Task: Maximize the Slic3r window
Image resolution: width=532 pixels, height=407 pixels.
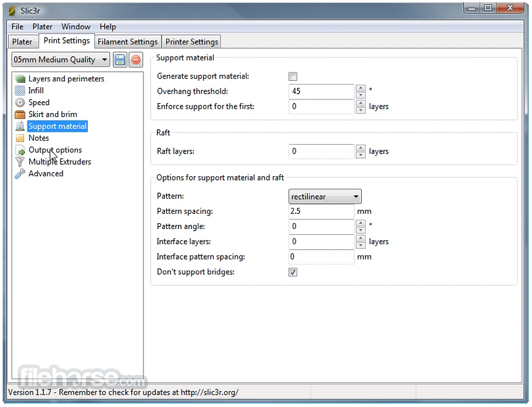Action: click(488, 8)
